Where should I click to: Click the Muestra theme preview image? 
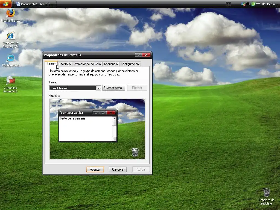(x=97, y=129)
